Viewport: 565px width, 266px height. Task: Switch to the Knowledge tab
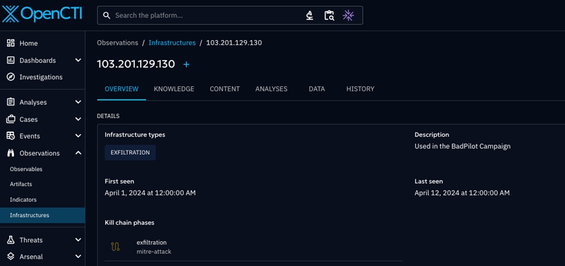174,89
